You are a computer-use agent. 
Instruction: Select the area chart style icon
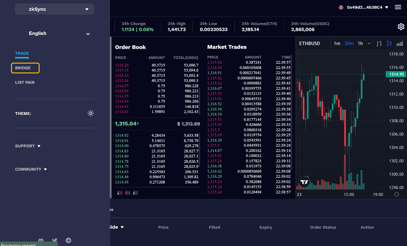click(400, 44)
